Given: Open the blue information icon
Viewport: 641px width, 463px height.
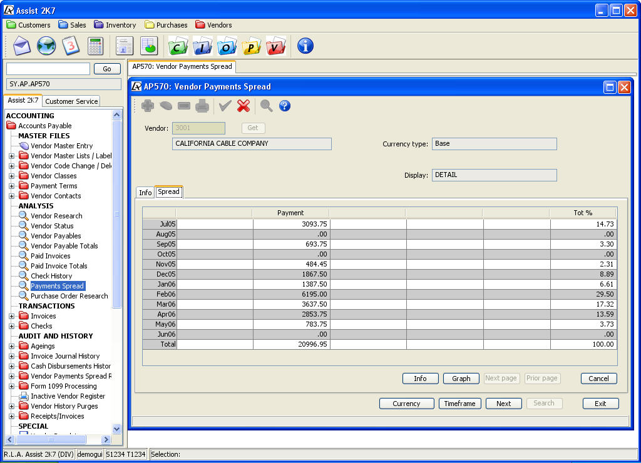Looking at the screenshot, I should [305, 46].
